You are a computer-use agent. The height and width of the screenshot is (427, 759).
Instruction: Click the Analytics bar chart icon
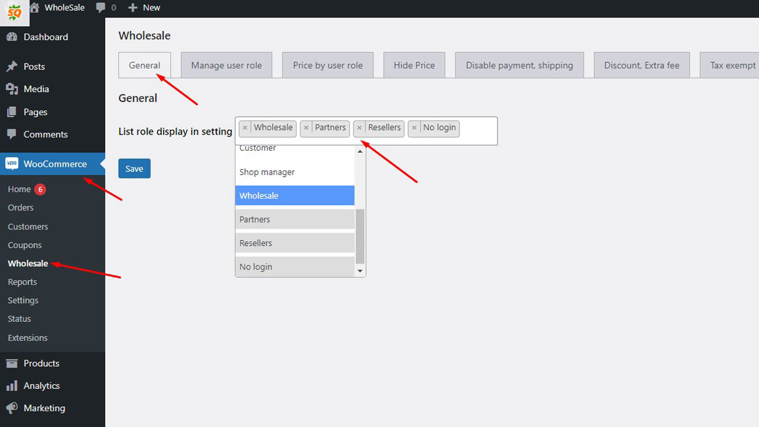click(x=11, y=385)
